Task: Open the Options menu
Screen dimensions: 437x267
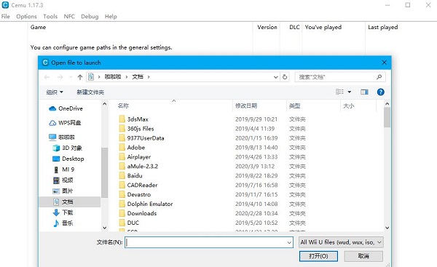Action: tap(26, 17)
